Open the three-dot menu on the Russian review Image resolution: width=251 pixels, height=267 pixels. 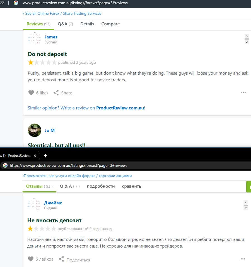[x=243, y=259]
